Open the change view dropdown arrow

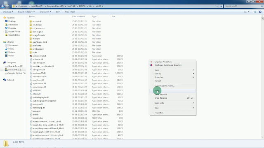coord(249,12)
